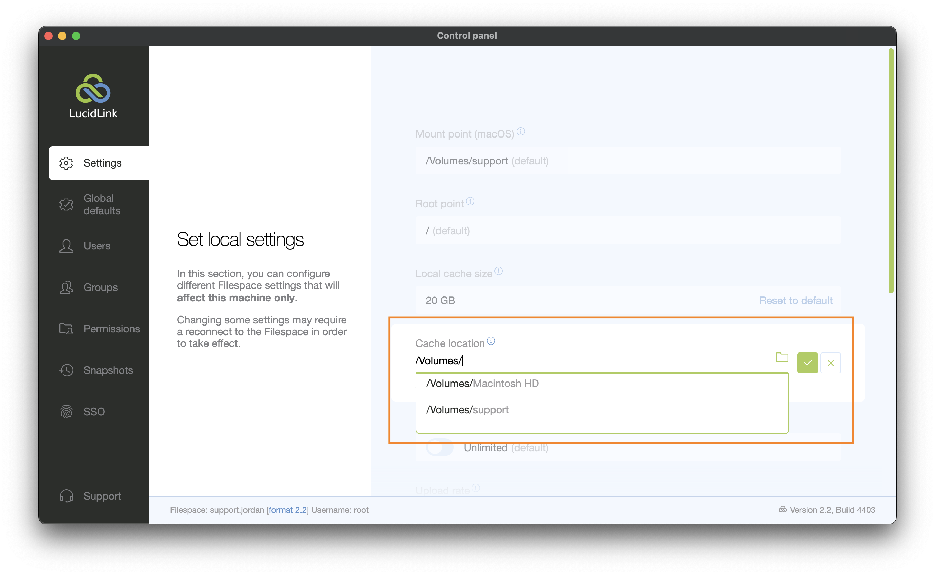Image resolution: width=935 pixels, height=575 pixels.
Task: Click the Local cache size label
Action: [x=454, y=273]
